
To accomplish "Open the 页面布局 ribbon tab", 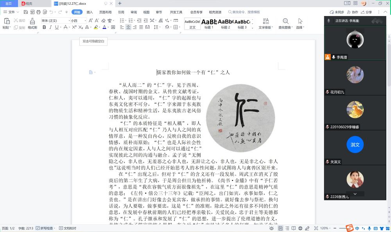I will point(105,12).
